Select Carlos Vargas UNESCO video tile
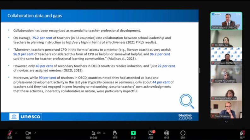The image size is (250, 140). 226,21
